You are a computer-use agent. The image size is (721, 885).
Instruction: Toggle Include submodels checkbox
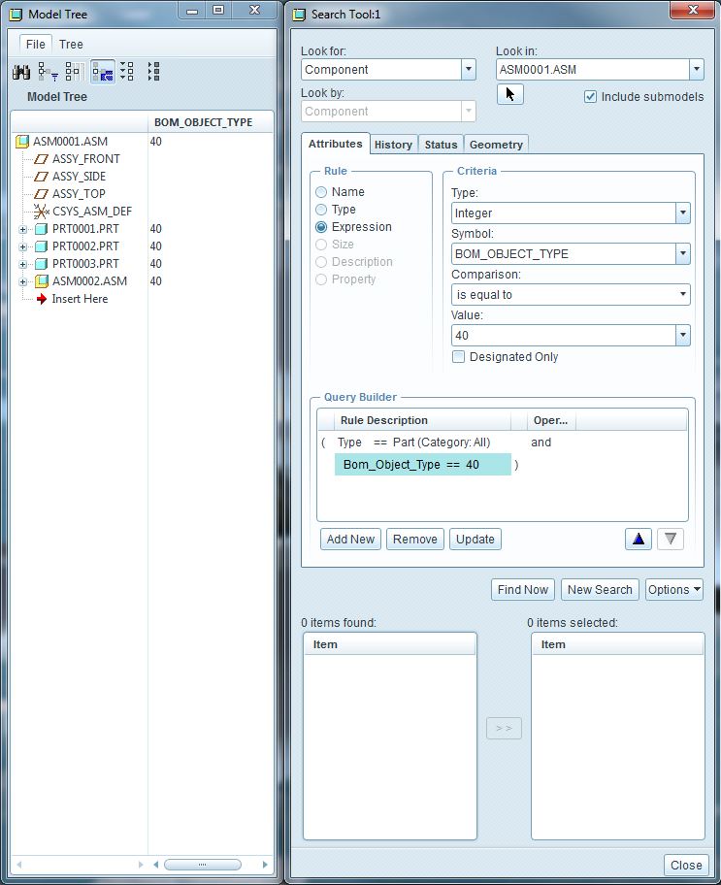(x=590, y=97)
